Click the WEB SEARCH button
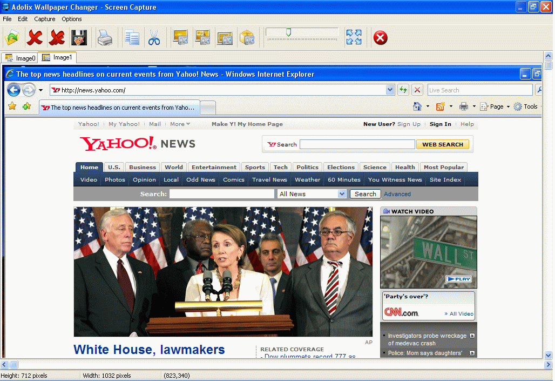This screenshot has width=555, height=381. click(443, 144)
